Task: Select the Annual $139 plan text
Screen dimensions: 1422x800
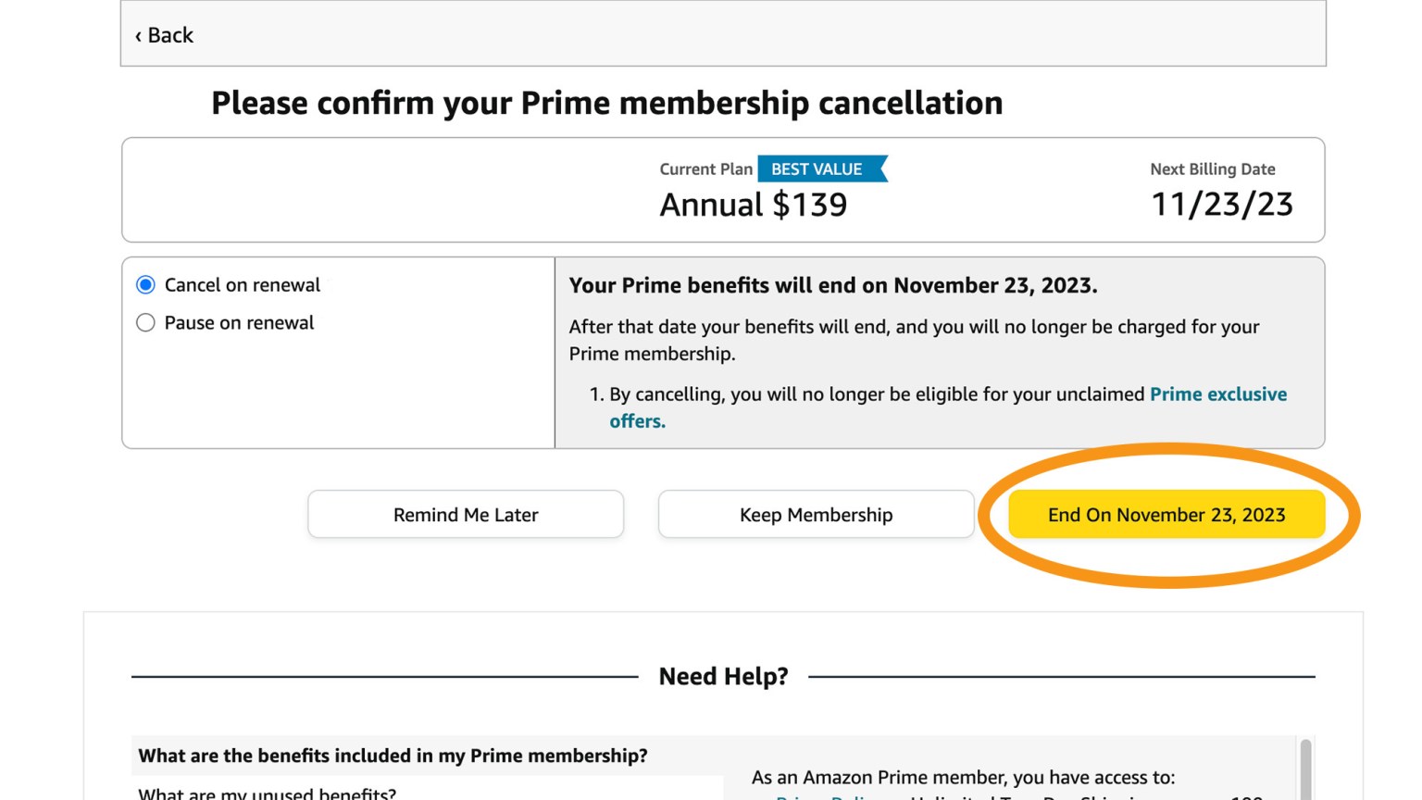Action: click(753, 204)
